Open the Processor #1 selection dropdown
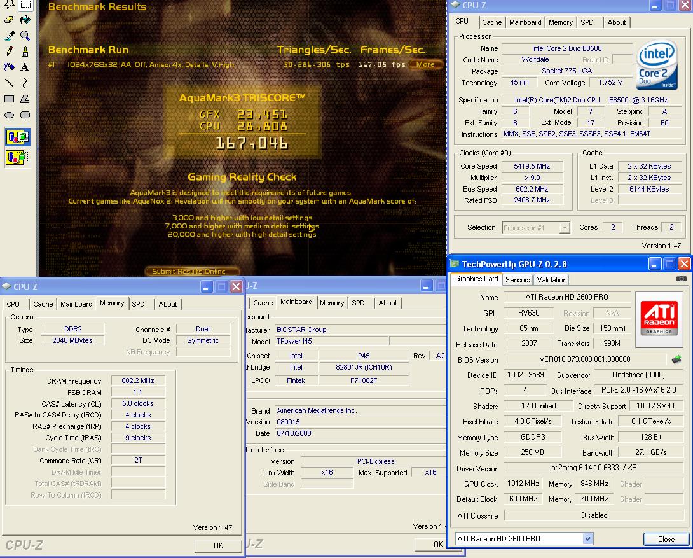Viewport: 693px width, 558px height. (x=565, y=228)
